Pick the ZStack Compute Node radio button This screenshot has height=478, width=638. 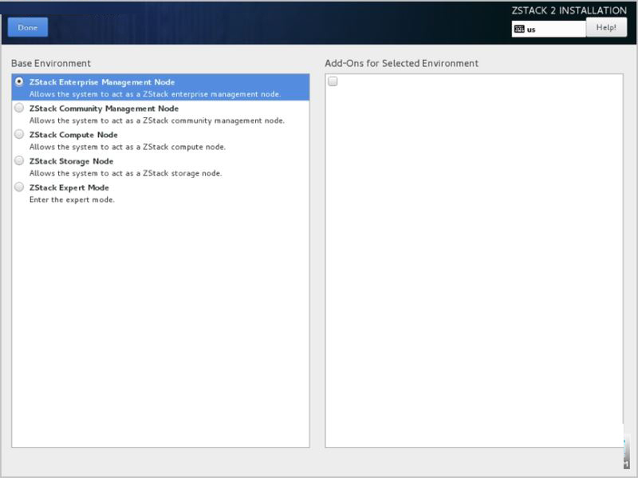[18, 134]
